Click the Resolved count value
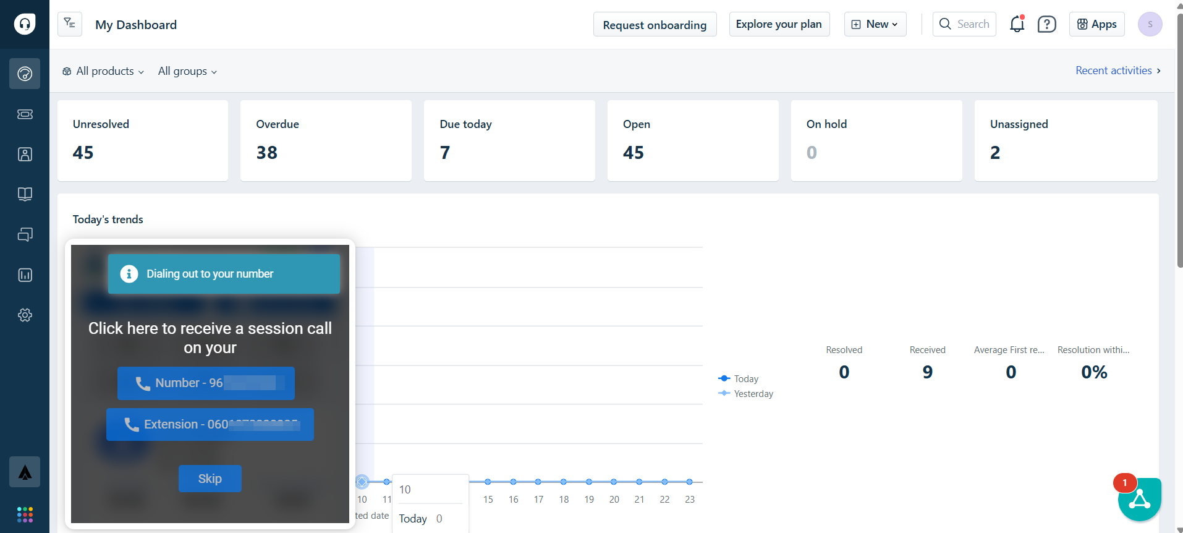Image resolution: width=1183 pixels, height=533 pixels. tap(844, 372)
